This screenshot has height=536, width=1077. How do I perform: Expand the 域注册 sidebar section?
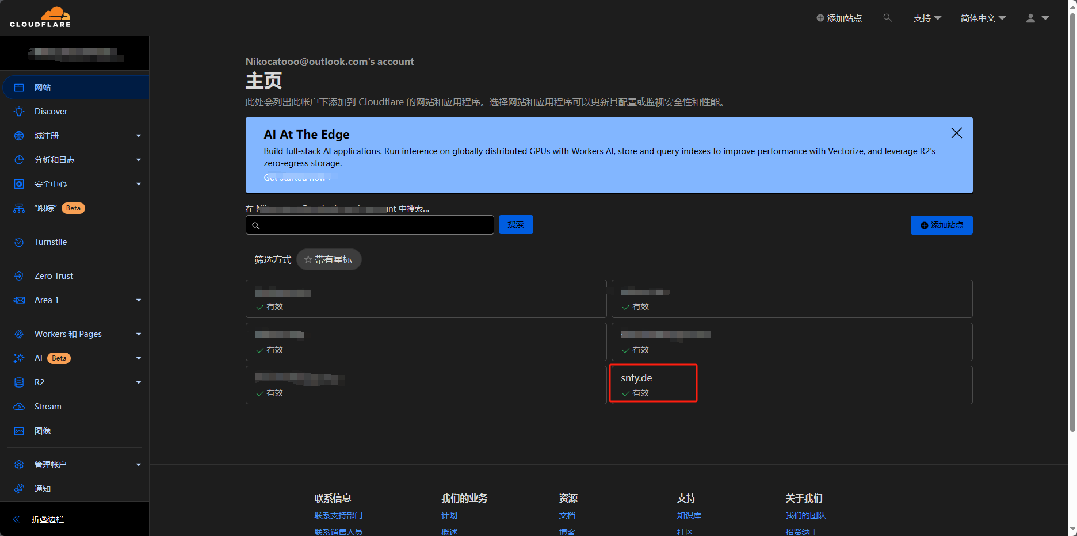(x=139, y=136)
